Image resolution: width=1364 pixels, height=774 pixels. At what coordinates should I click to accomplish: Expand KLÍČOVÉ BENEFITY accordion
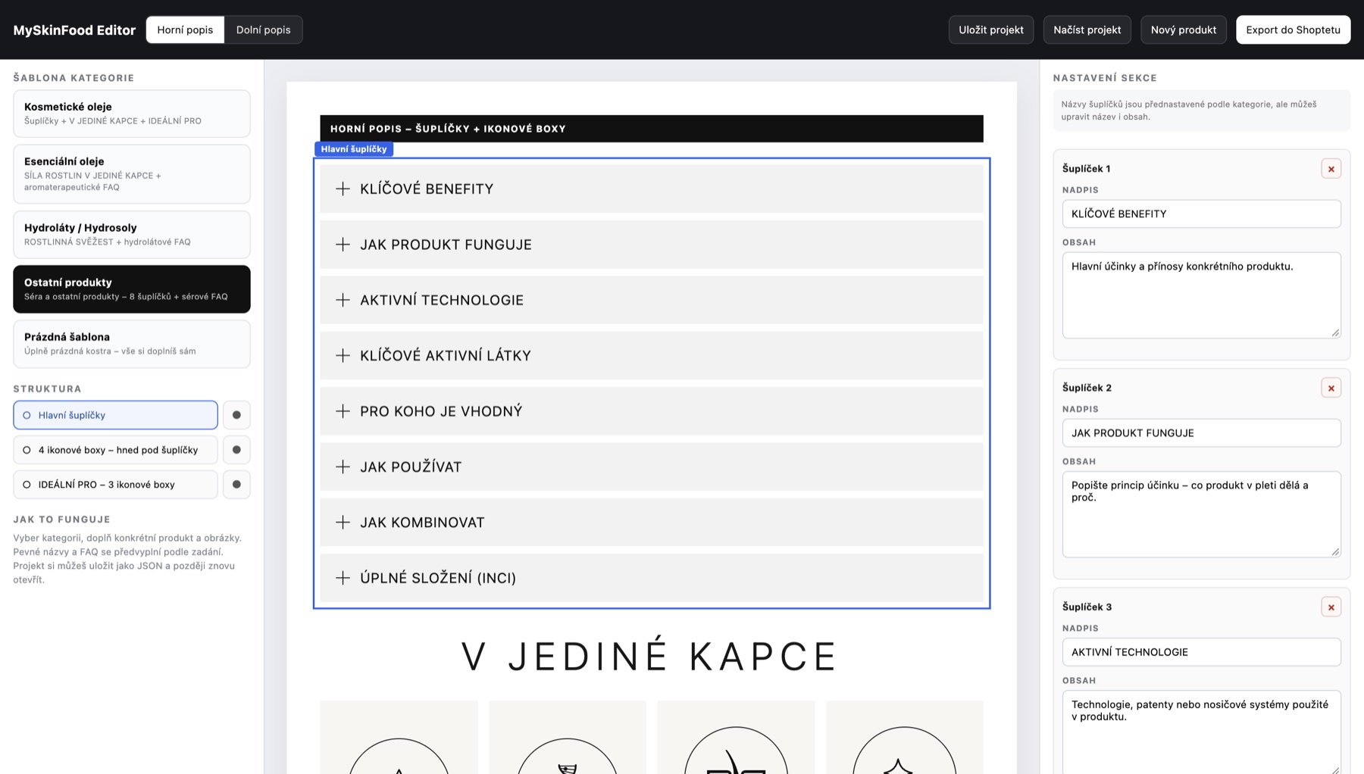[x=652, y=189]
